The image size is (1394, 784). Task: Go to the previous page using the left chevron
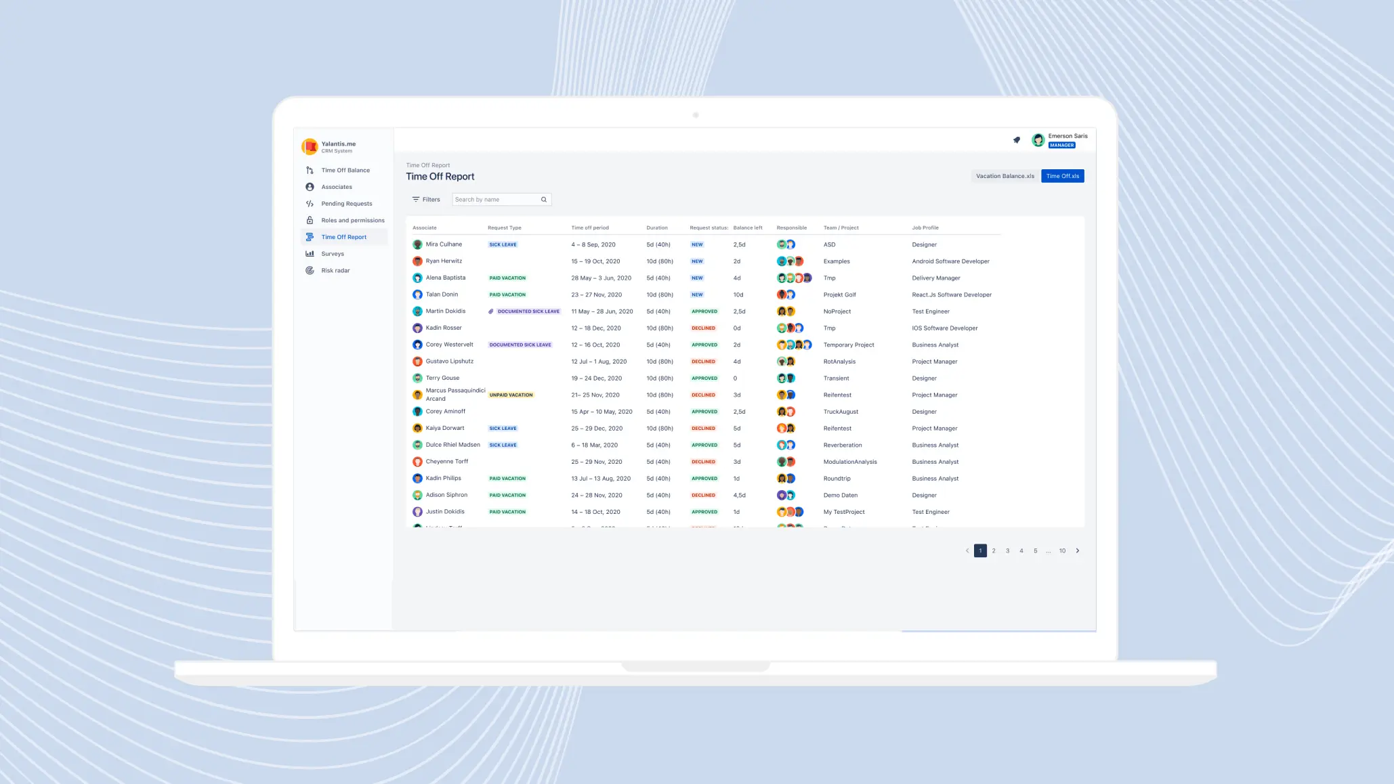pyautogui.click(x=967, y=550)
